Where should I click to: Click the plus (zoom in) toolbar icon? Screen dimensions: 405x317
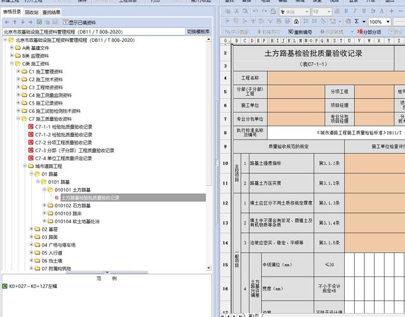click(x=392, y=11)
